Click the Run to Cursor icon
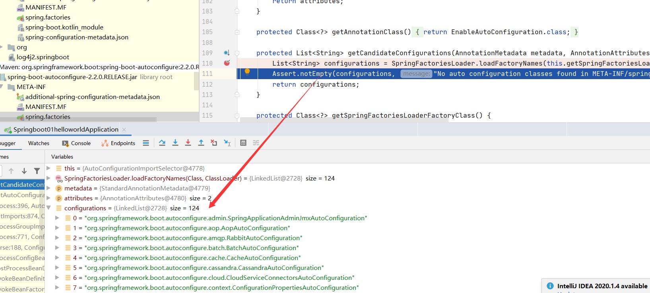 coord(227,143)
